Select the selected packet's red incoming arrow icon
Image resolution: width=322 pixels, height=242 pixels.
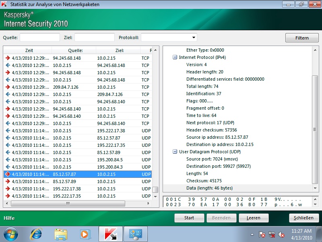(x=8, y=174)
